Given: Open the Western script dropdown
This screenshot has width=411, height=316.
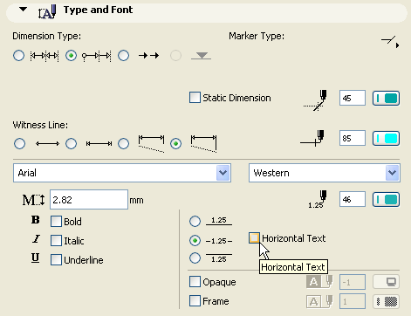Looking at the screenshot, I should coord(325,173).
